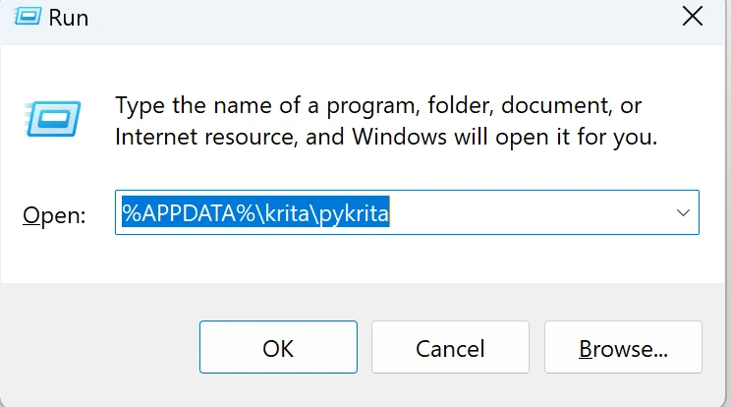Click the "Run" title text
Image resolution: width=731 pixels, height=407 pixels.
tap(69, 18)
